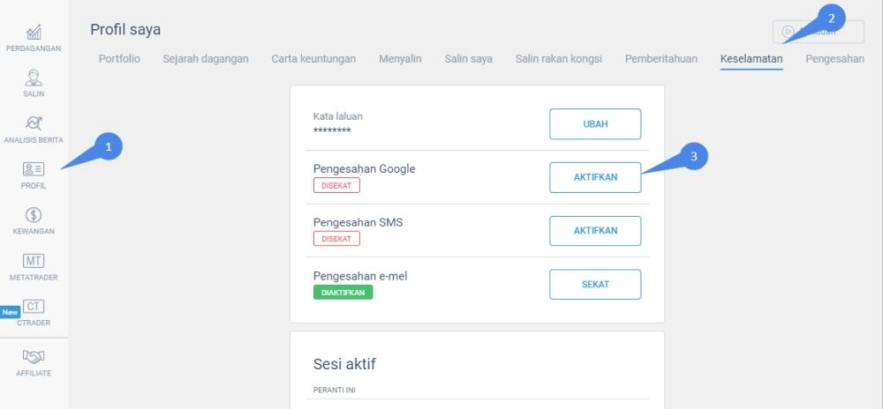Image resolution: width=883 pixels, height=409 pixels.
Task: Click the Sesi aktif heading
Action: tap(344, 364)
